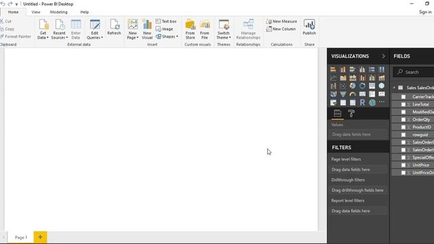The image size is (434, 244).
Task: Select the line chart visualization
Action: pyautogui.click(x=333, y=78)
